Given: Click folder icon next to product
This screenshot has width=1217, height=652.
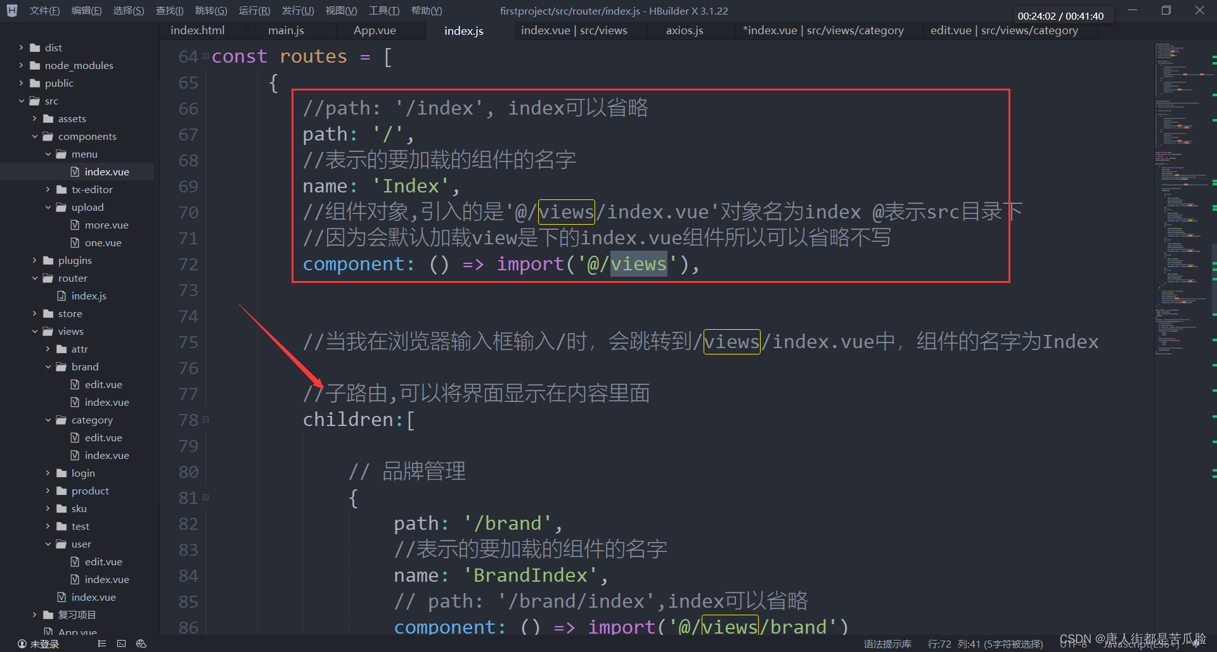Looking at the screenshot, I should 61,491.
